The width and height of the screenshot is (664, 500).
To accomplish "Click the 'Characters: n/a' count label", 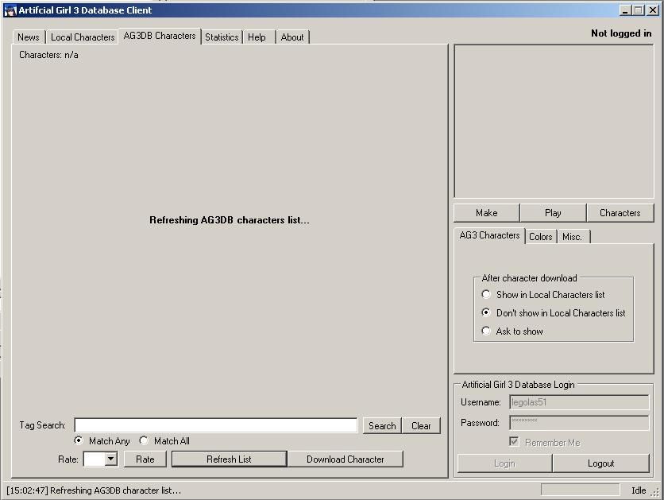I will (x=48, y=55).
